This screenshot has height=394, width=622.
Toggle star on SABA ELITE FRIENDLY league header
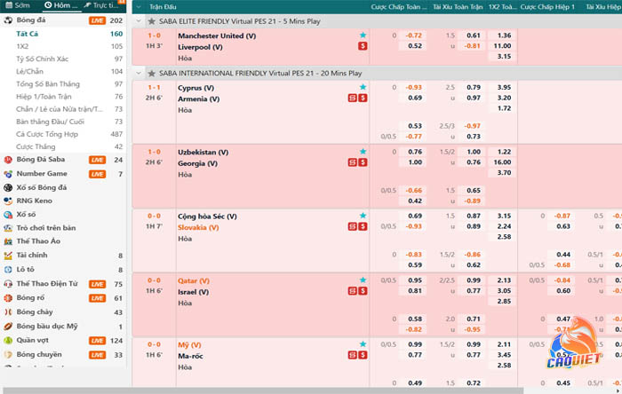tap(152, 21)
